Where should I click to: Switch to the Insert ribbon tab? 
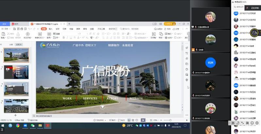[x=50, y=29]
